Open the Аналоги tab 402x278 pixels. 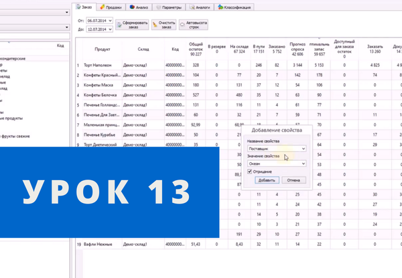200,7
